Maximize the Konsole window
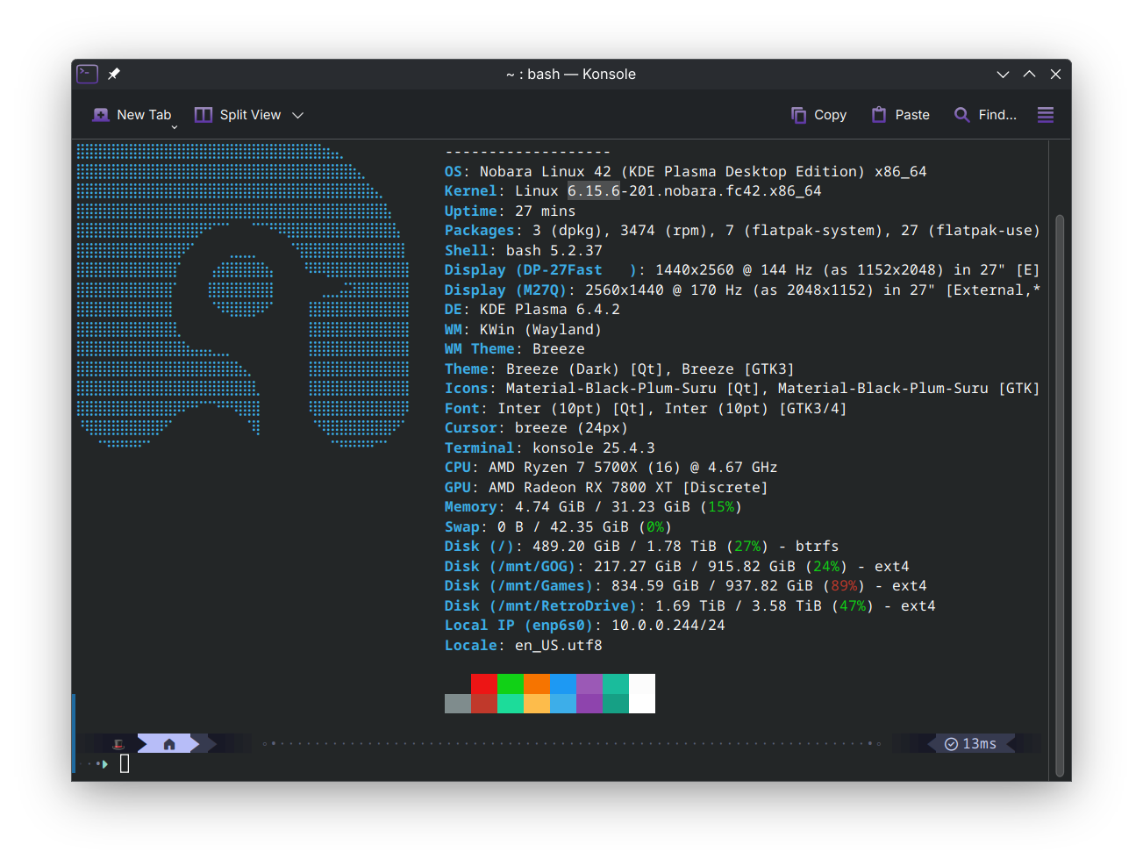The height and width of the screenshot is (866, 1143). pyautogui.click(x=1029, y=75)
